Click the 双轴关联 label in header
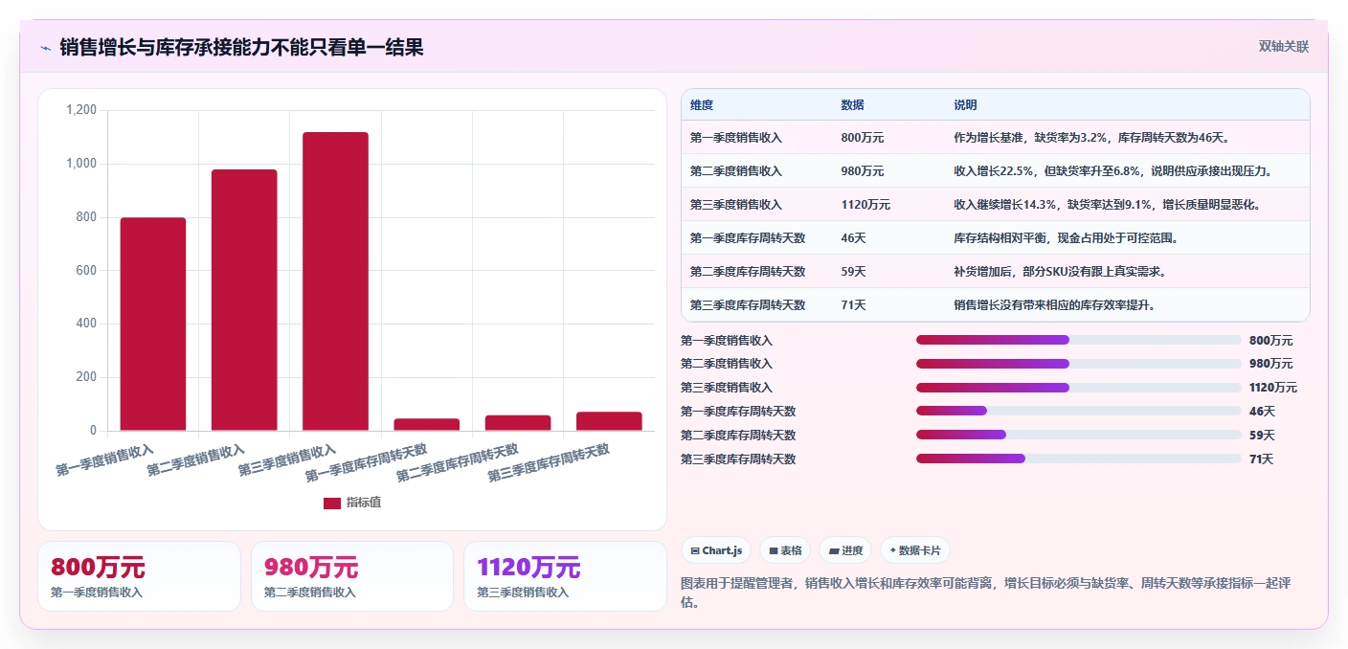Screen dimensions: 1348x649 pos(1283,46)
